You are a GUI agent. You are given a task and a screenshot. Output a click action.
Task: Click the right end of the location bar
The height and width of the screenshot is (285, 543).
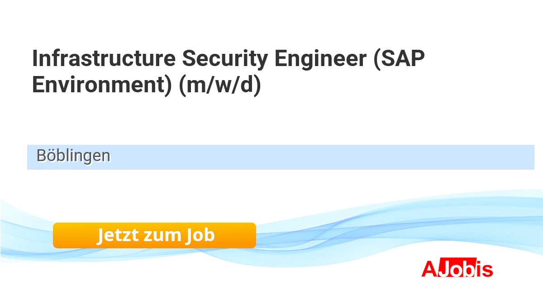coord(525,157)
